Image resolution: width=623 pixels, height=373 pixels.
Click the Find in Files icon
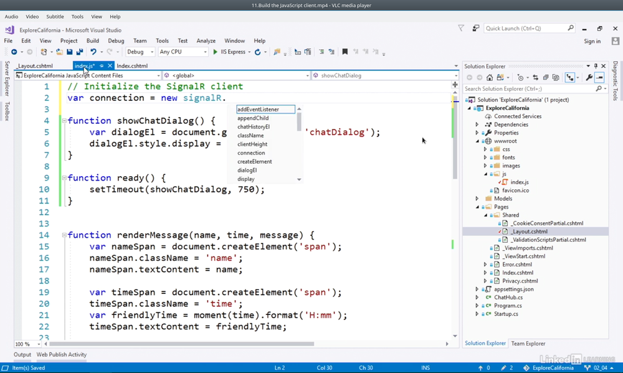click(x=277, y=52)
